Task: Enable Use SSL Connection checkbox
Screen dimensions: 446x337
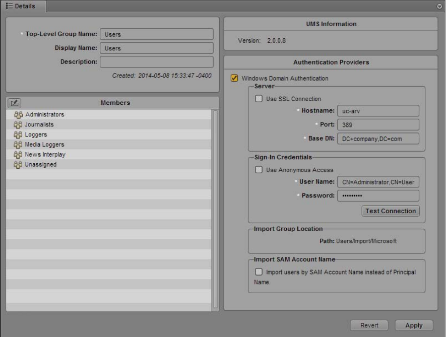Action: point(259,99)
